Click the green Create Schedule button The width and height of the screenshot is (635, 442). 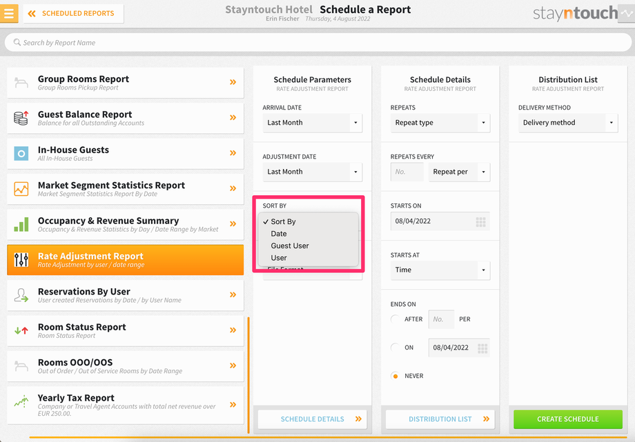pyautogui.click(x=568, y=419)
